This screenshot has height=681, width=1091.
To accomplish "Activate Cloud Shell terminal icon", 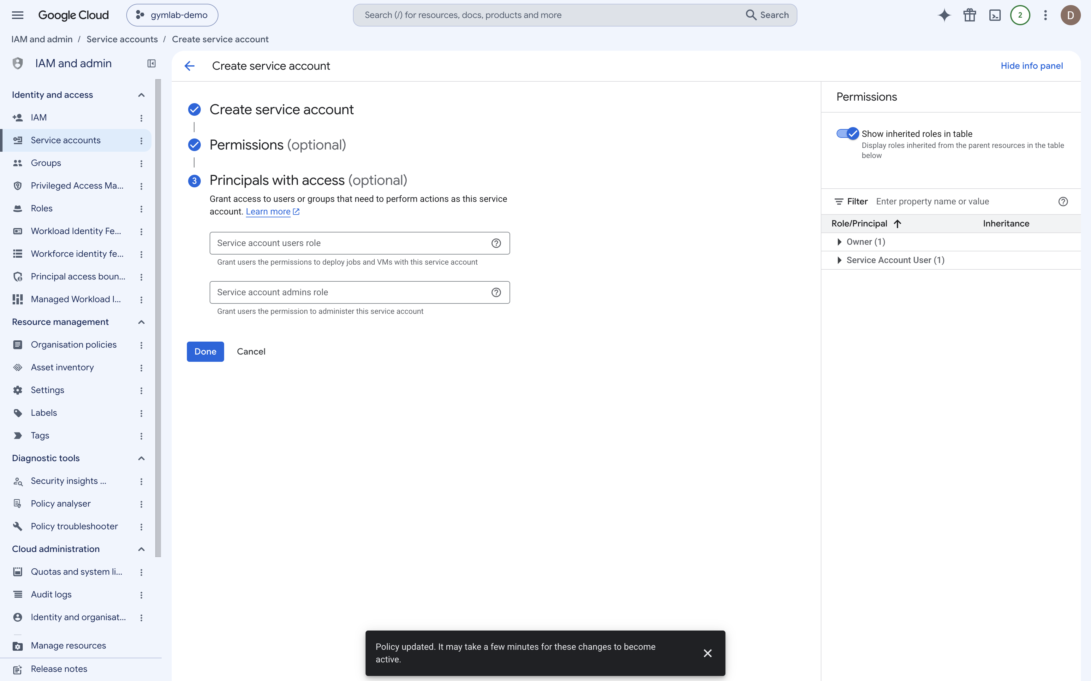I will tap(995, 15).
